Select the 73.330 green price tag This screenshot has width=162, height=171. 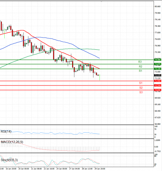tap(157, 69)
